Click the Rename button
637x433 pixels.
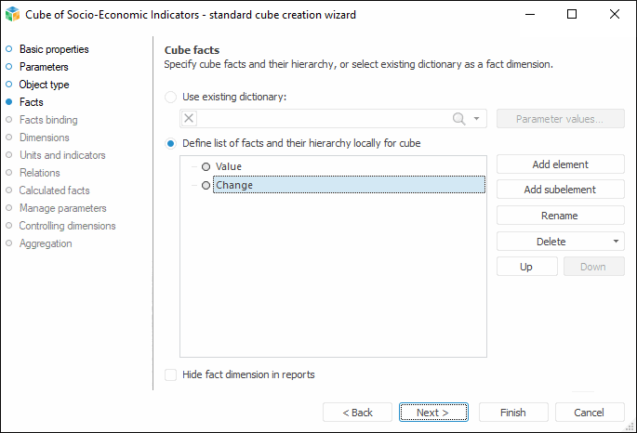(560, 216)
